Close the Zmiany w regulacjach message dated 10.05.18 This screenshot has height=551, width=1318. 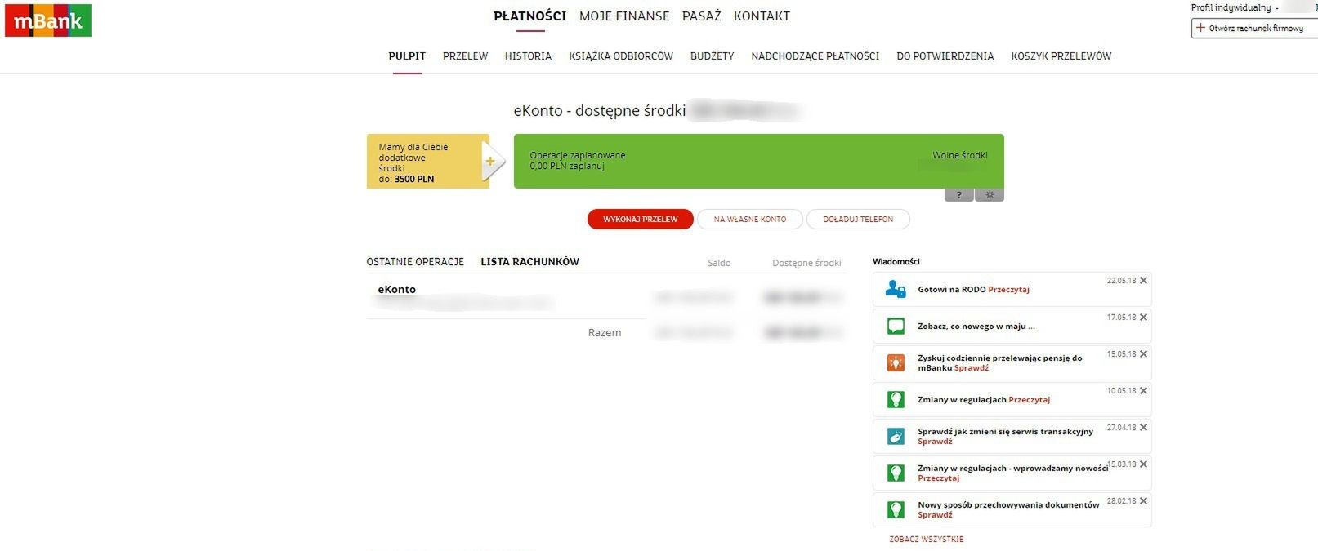[x=1143, y=390]
